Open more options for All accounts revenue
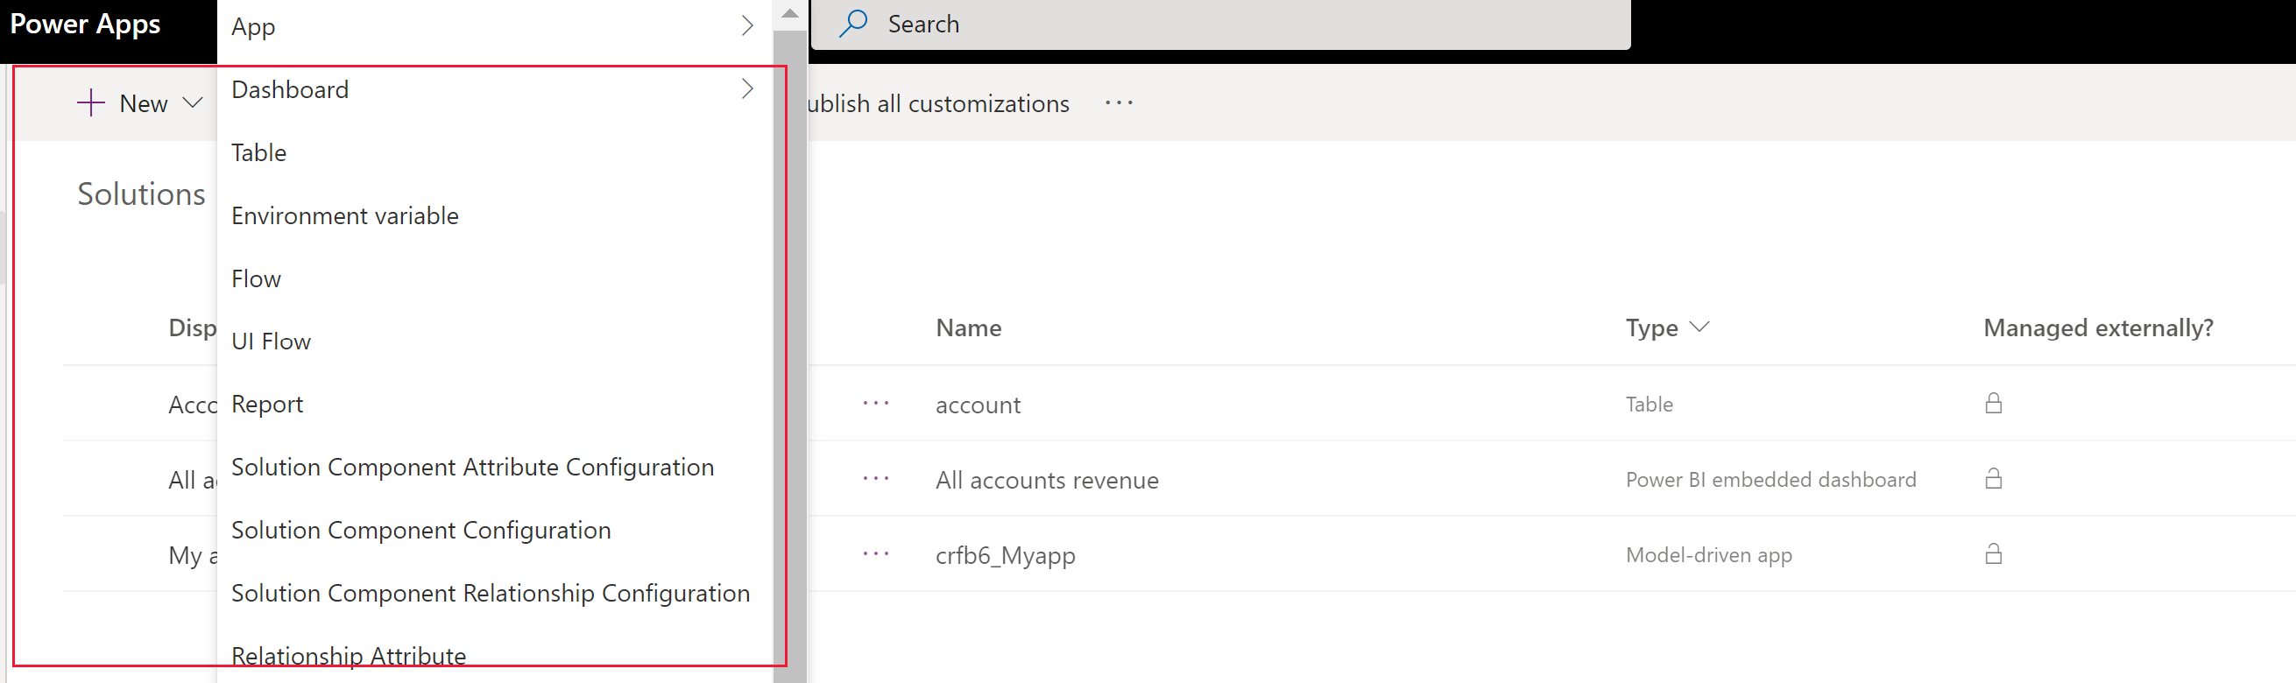 click(875, 479)
